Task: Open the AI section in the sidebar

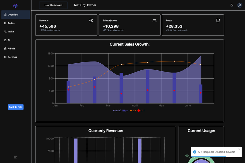Action: (x=16, y=40)
